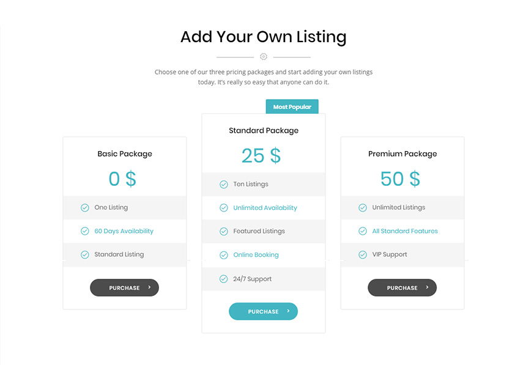
Task: Purchase the Premium Package
Action: point(402,288)
